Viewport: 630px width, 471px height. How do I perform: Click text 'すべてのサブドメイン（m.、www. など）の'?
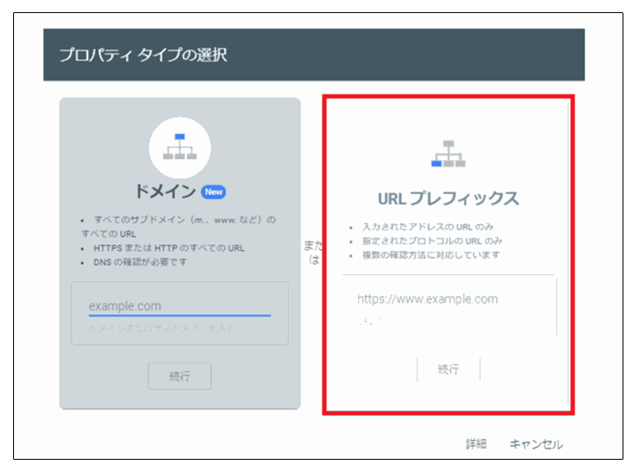pos(185,220)
